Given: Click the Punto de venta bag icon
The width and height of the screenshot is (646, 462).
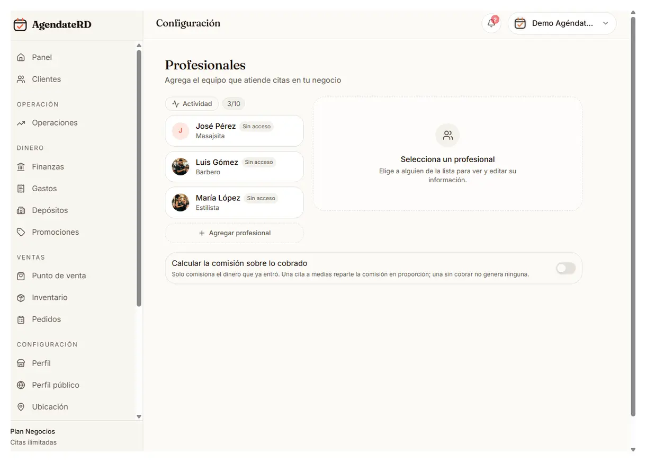Looking at the screenshot, I should (21, 276).
